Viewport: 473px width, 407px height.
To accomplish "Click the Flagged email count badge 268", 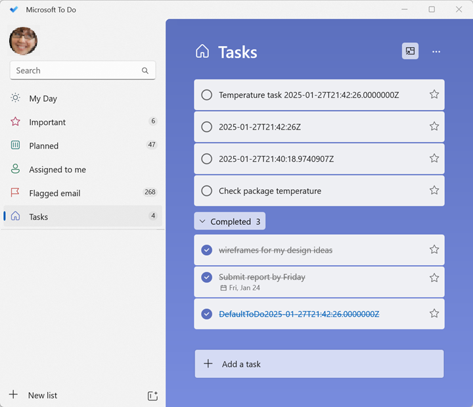I will 150,192.
